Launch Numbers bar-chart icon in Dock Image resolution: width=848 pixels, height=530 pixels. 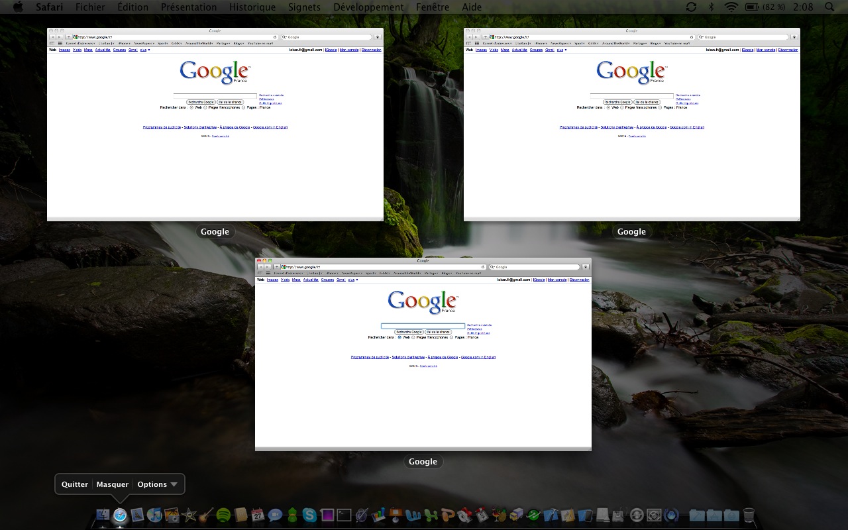click(378, 514)
